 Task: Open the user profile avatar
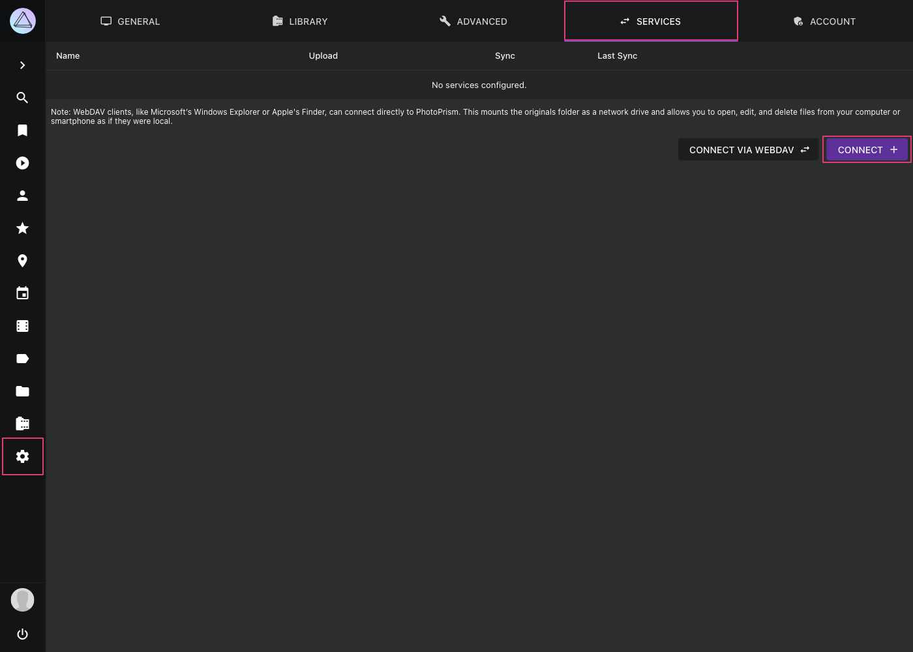click(22, 600)
